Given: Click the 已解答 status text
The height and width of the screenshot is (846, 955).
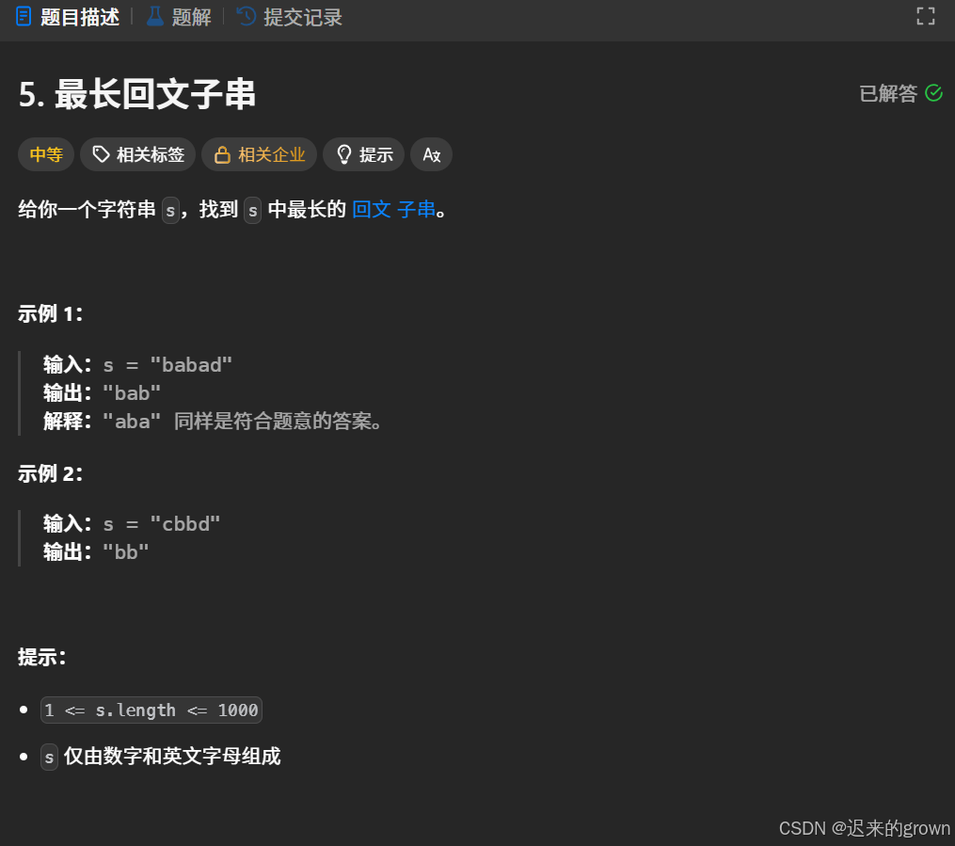Looking at the screenshot, I should point(888,94).
